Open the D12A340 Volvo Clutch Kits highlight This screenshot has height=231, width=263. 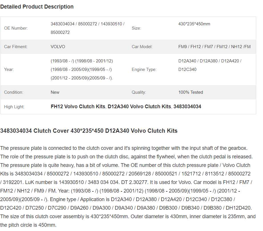tap(139, 107)
